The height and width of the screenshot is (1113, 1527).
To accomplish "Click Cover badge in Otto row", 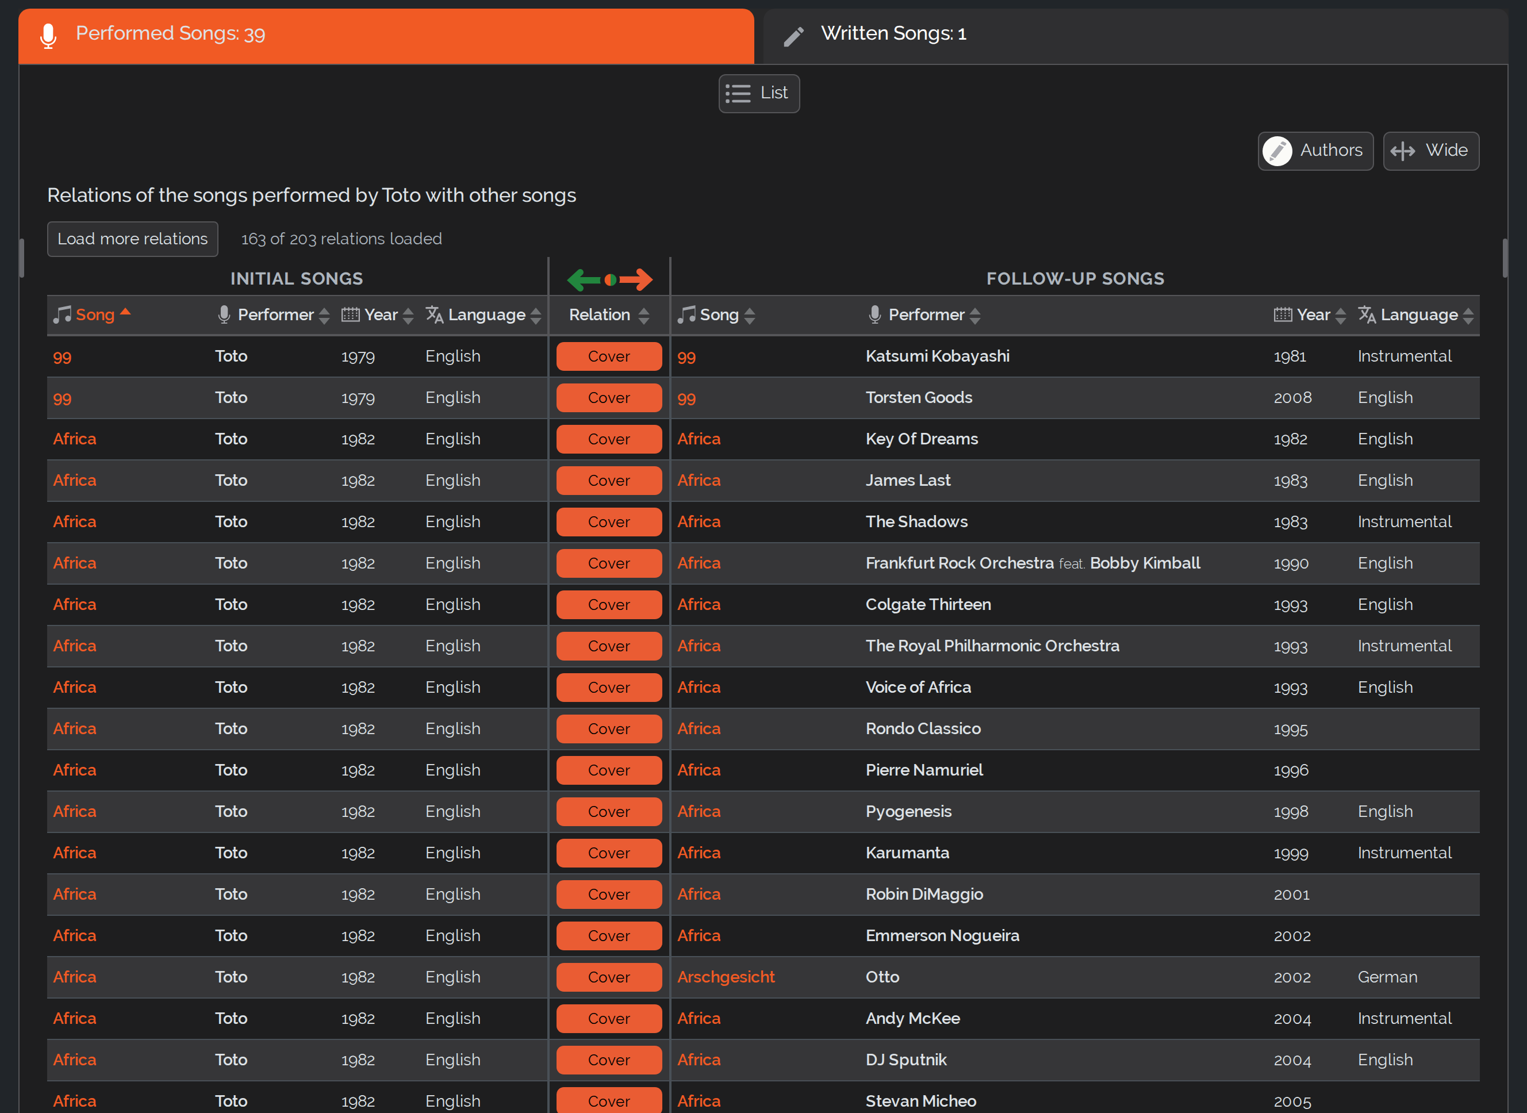I will click(x=609, y=977).
